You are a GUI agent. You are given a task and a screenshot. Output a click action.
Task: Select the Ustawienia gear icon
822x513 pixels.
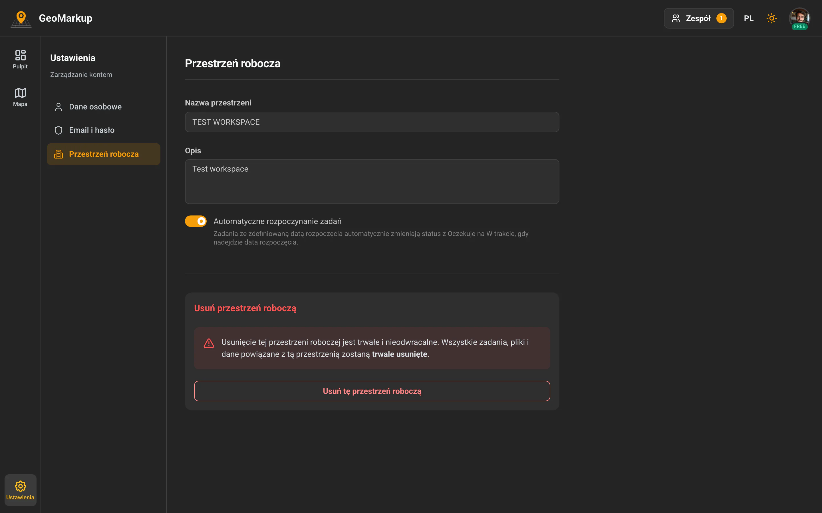(20, 490)
